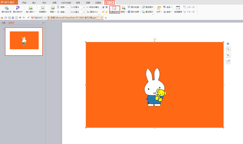Decrease the picture width with the minus button
Image resolution: width=243 pixels, height=144 pixels.
(68, 12)
